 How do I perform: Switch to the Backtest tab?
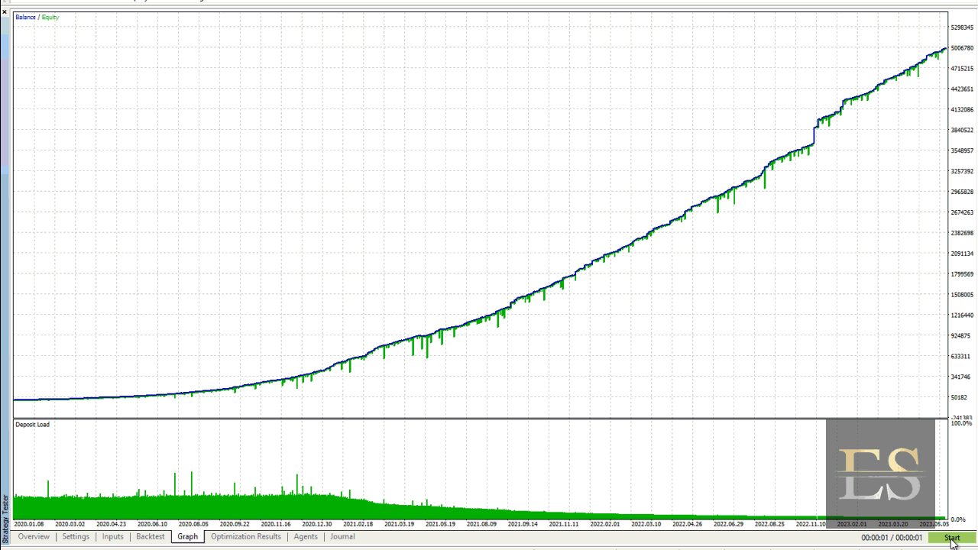coord(150,537)
